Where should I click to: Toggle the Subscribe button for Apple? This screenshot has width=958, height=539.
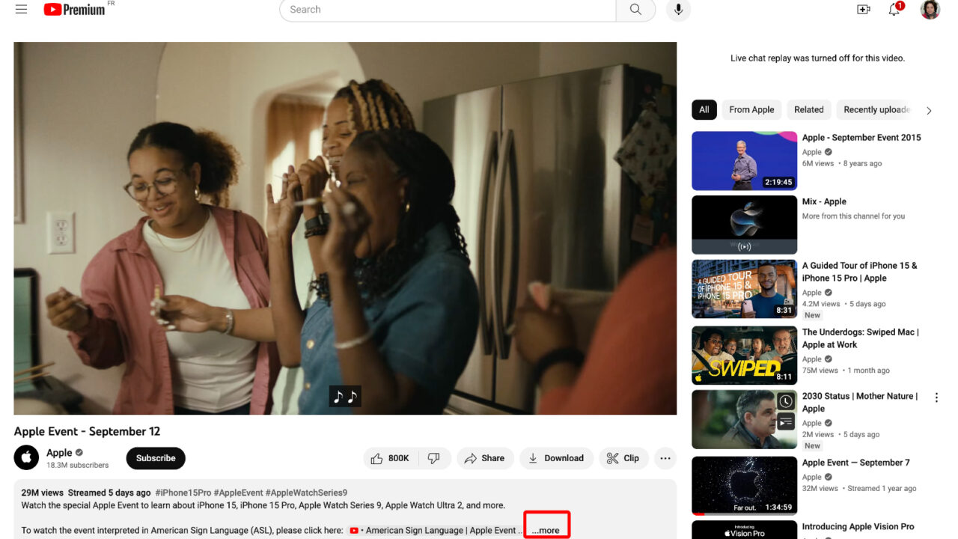point(155,457)
